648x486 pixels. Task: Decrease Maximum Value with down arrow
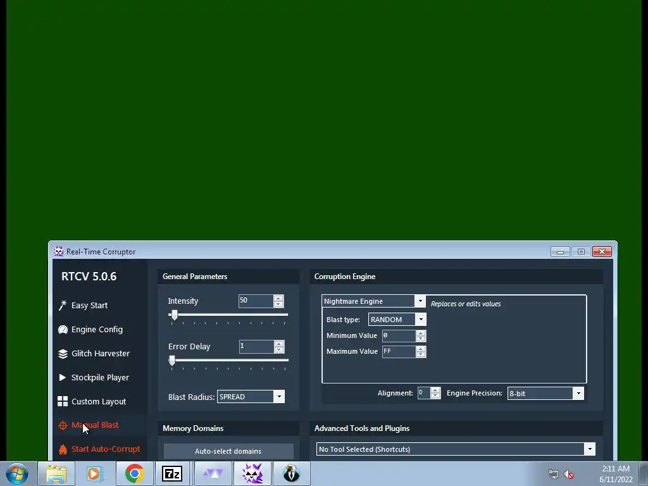(x=421, y=354)
